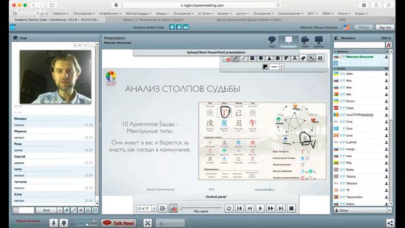Toggle the webcam button

pyautogui.click(x=63, y=223)
